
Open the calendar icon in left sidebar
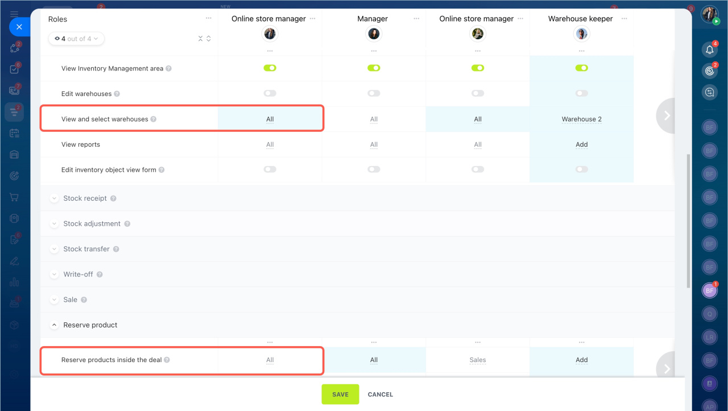point(15,133)
